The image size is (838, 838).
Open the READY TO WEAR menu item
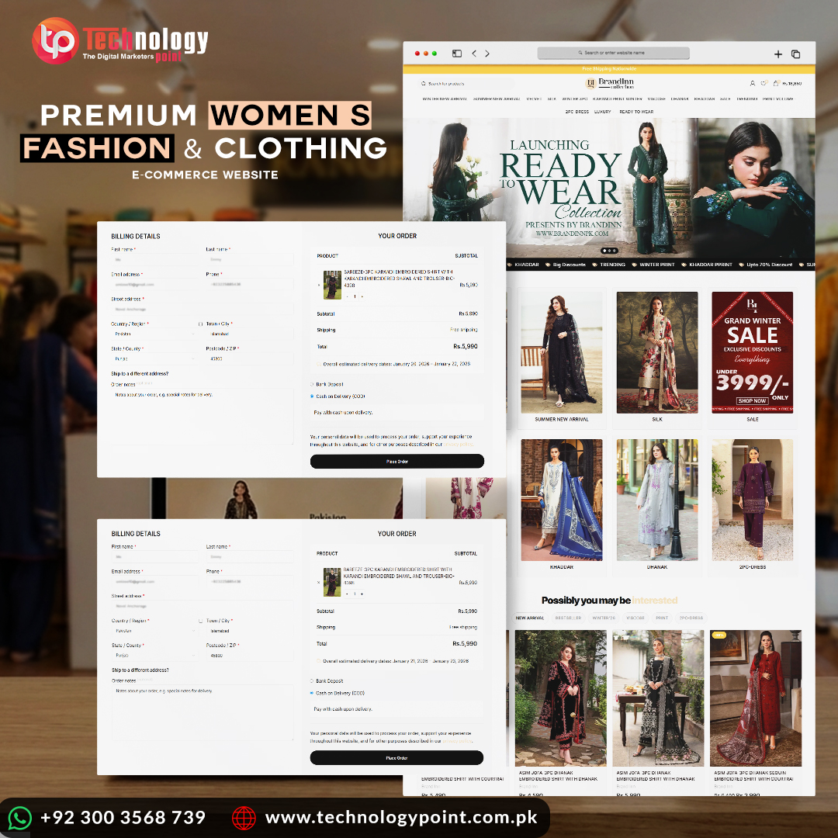(636, 112)
